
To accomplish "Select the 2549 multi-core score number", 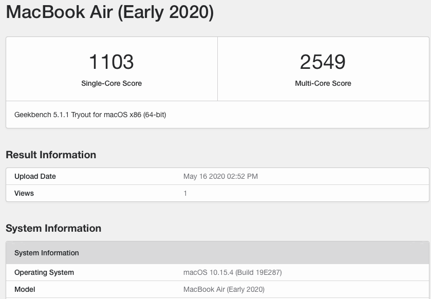I will tap(323, 62).
